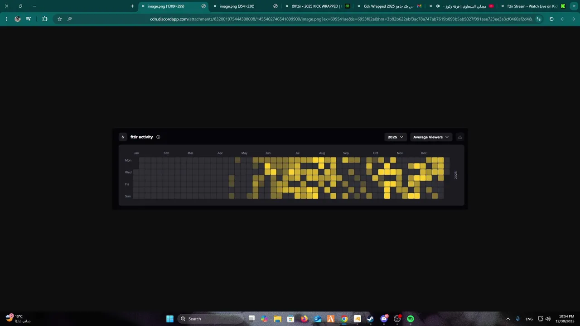Switch to the image.png (354×230) tab

[246, 6]
